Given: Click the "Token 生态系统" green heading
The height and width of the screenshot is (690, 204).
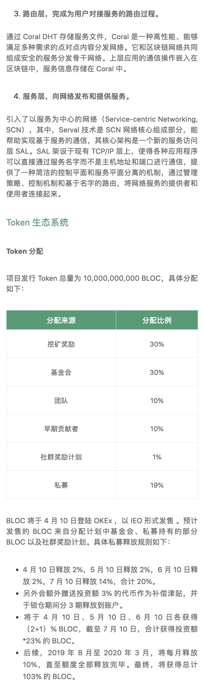Looking at the screenshot, I should (37, 222).
